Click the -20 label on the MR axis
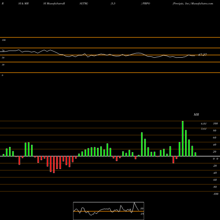The image size is (220, 220). coord(215,166)
